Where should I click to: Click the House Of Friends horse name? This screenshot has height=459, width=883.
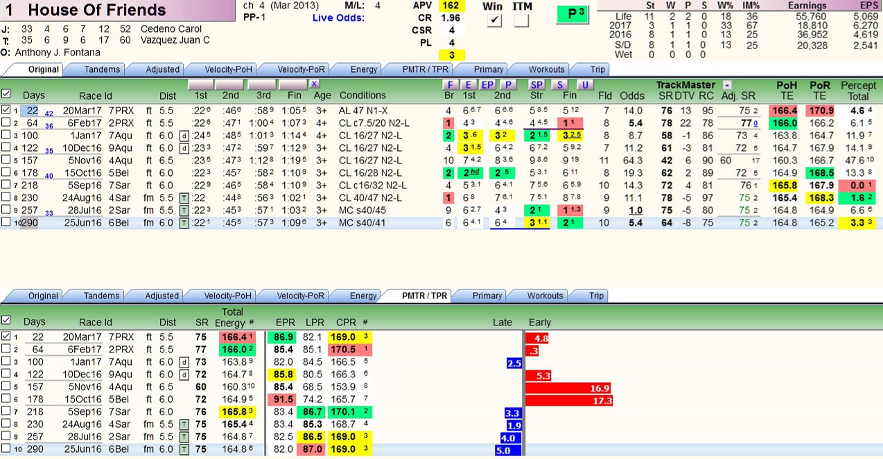97,10
